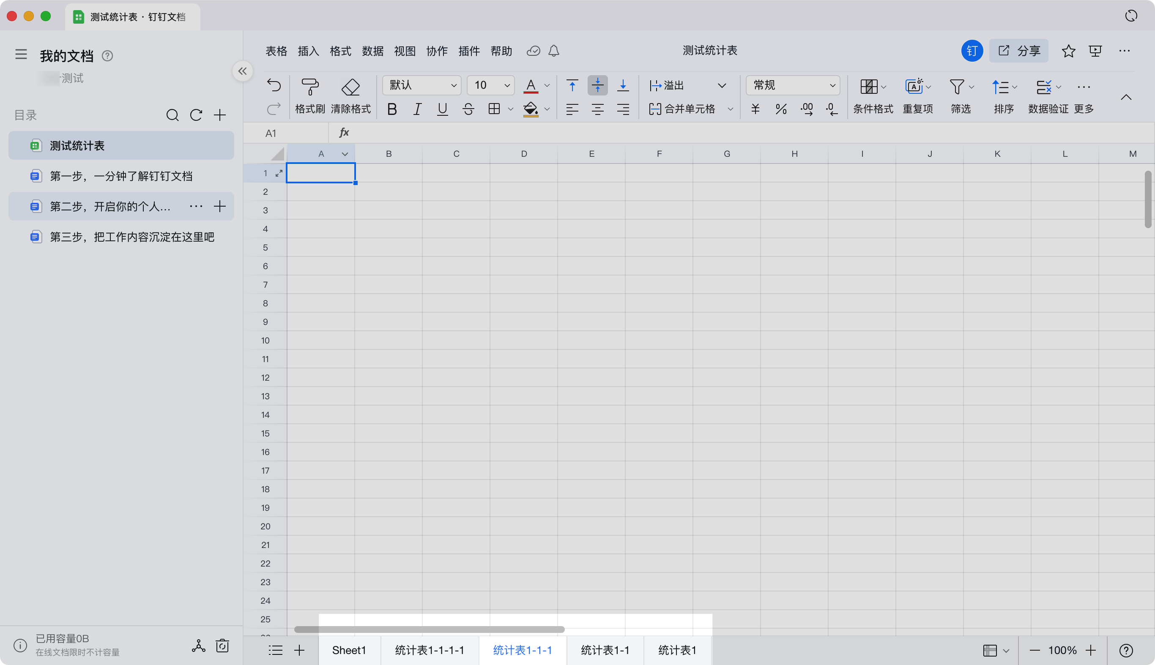Click the clear format (清除格式) eraser icon
The image size is (1155, 665).
coord(350,87)
